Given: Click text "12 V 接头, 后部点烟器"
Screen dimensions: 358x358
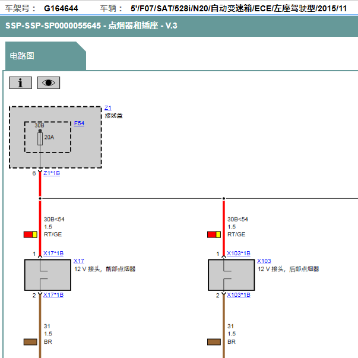Looking at the screenshot, I should tap(289, 269).
